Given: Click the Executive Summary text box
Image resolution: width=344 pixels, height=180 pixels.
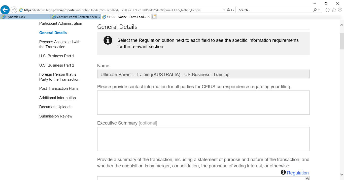Looking at the screenshot, I should [203, 139].
